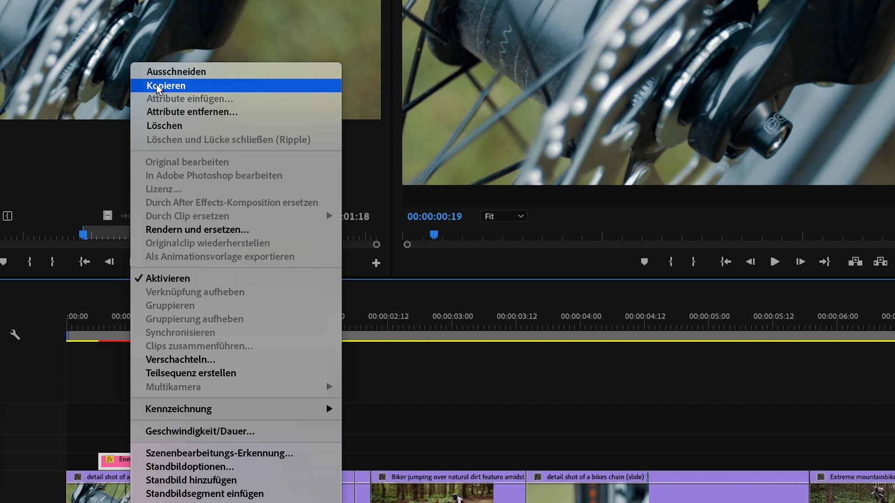Click the program monitor blue playhead marker

434,234
